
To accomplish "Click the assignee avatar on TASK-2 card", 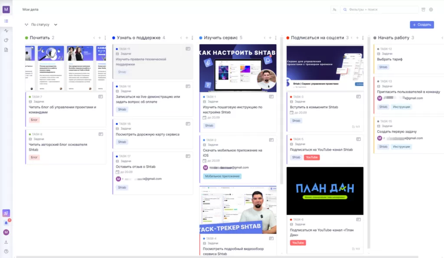I will point(206,168).
